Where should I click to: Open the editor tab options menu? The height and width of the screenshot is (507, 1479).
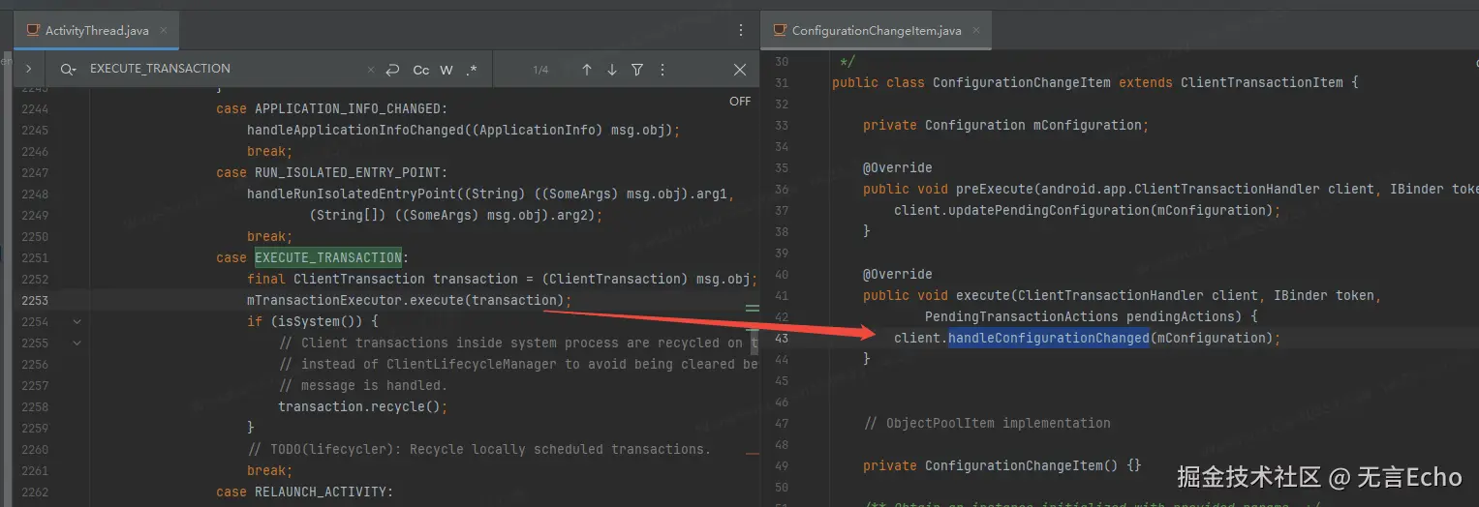point(741,30)
